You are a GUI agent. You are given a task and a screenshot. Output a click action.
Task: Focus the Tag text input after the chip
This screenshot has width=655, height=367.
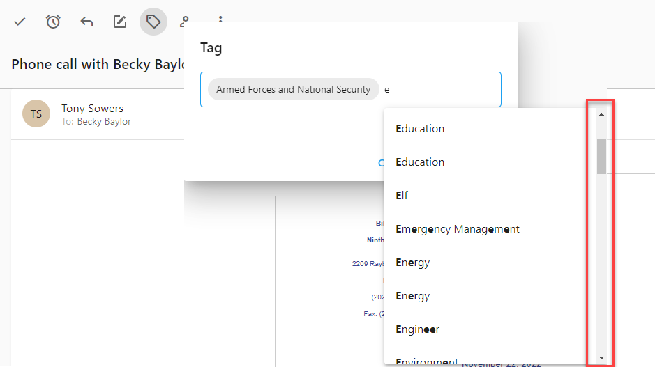(439, 89)
